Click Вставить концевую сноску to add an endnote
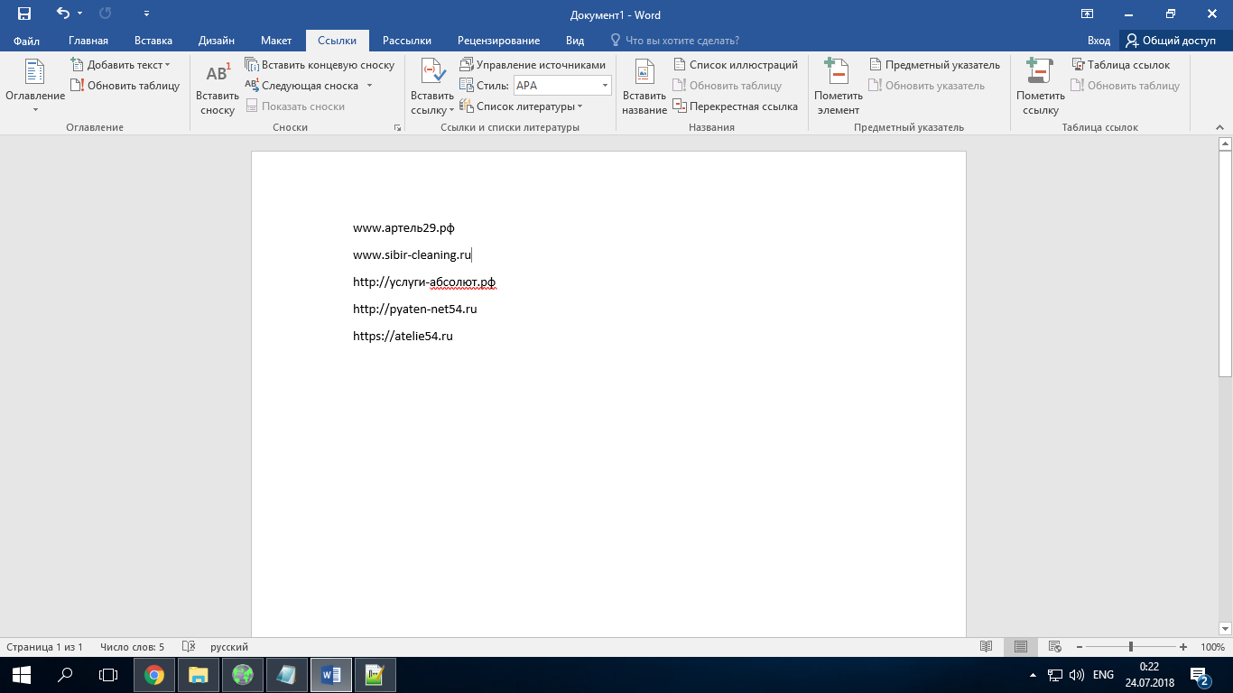 pos(320,65)
